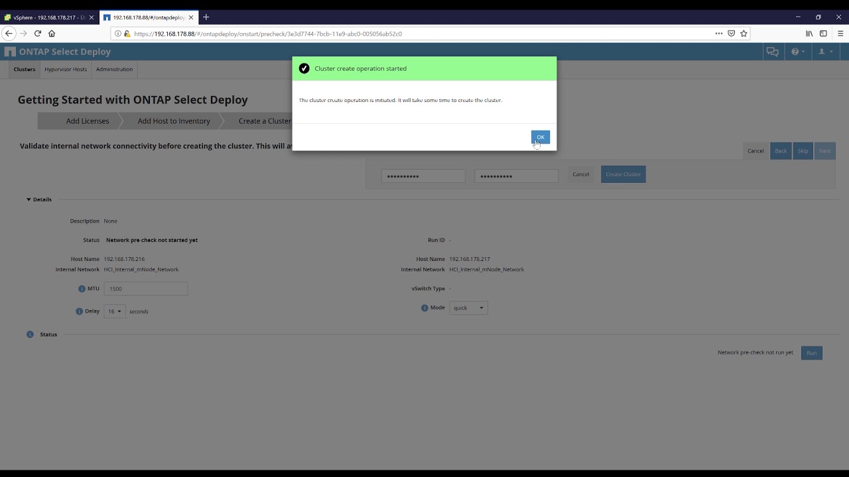Open the Administration menu
The image size is (849, 477).
point(114,69)
